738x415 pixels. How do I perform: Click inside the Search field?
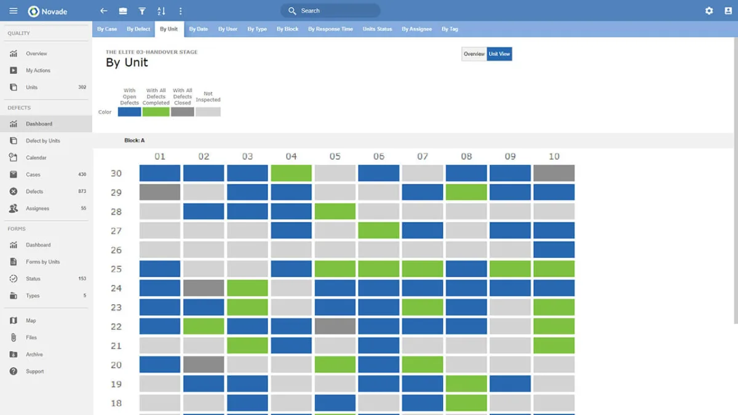click(x=330, y=10)
